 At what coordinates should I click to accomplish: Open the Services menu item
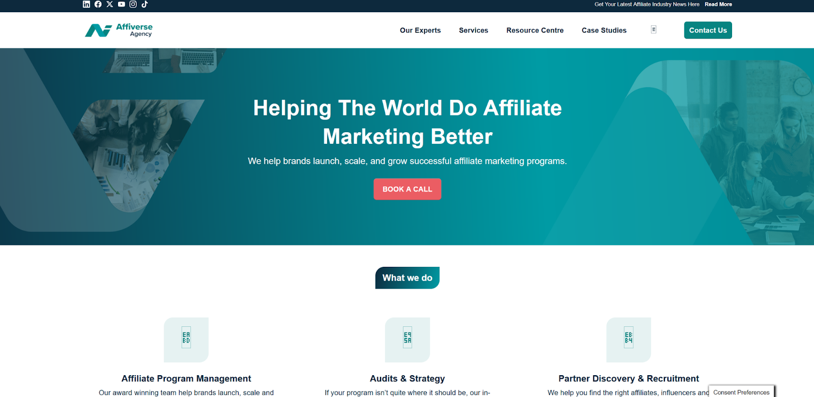474,30
